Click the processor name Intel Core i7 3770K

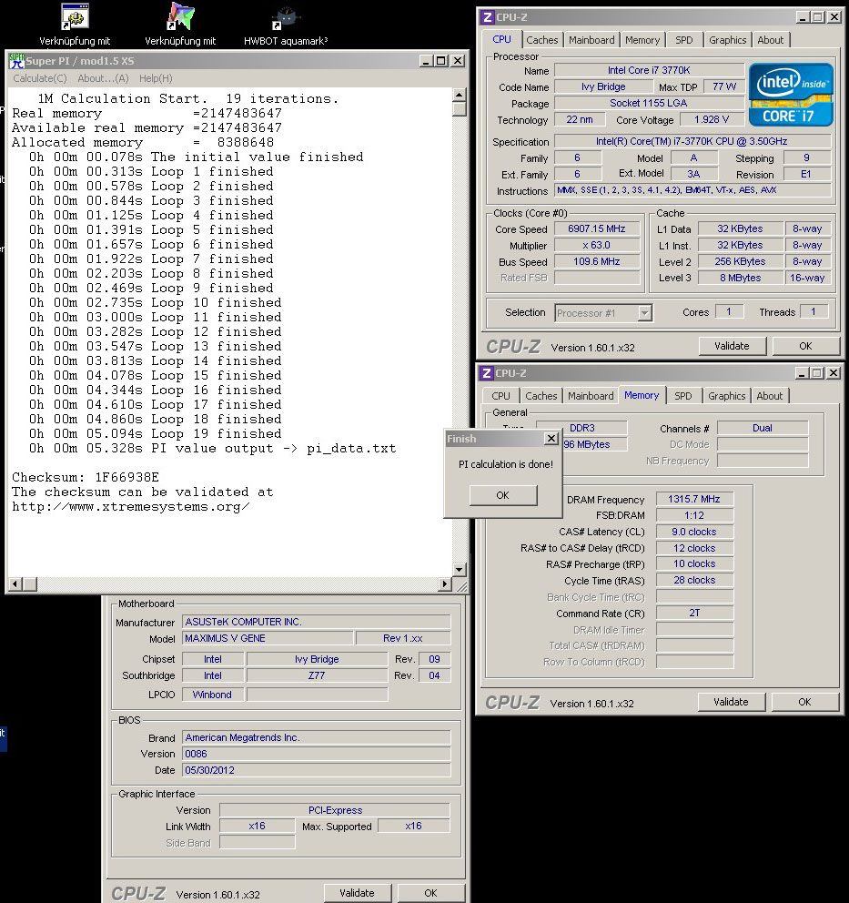coord(650,70)
